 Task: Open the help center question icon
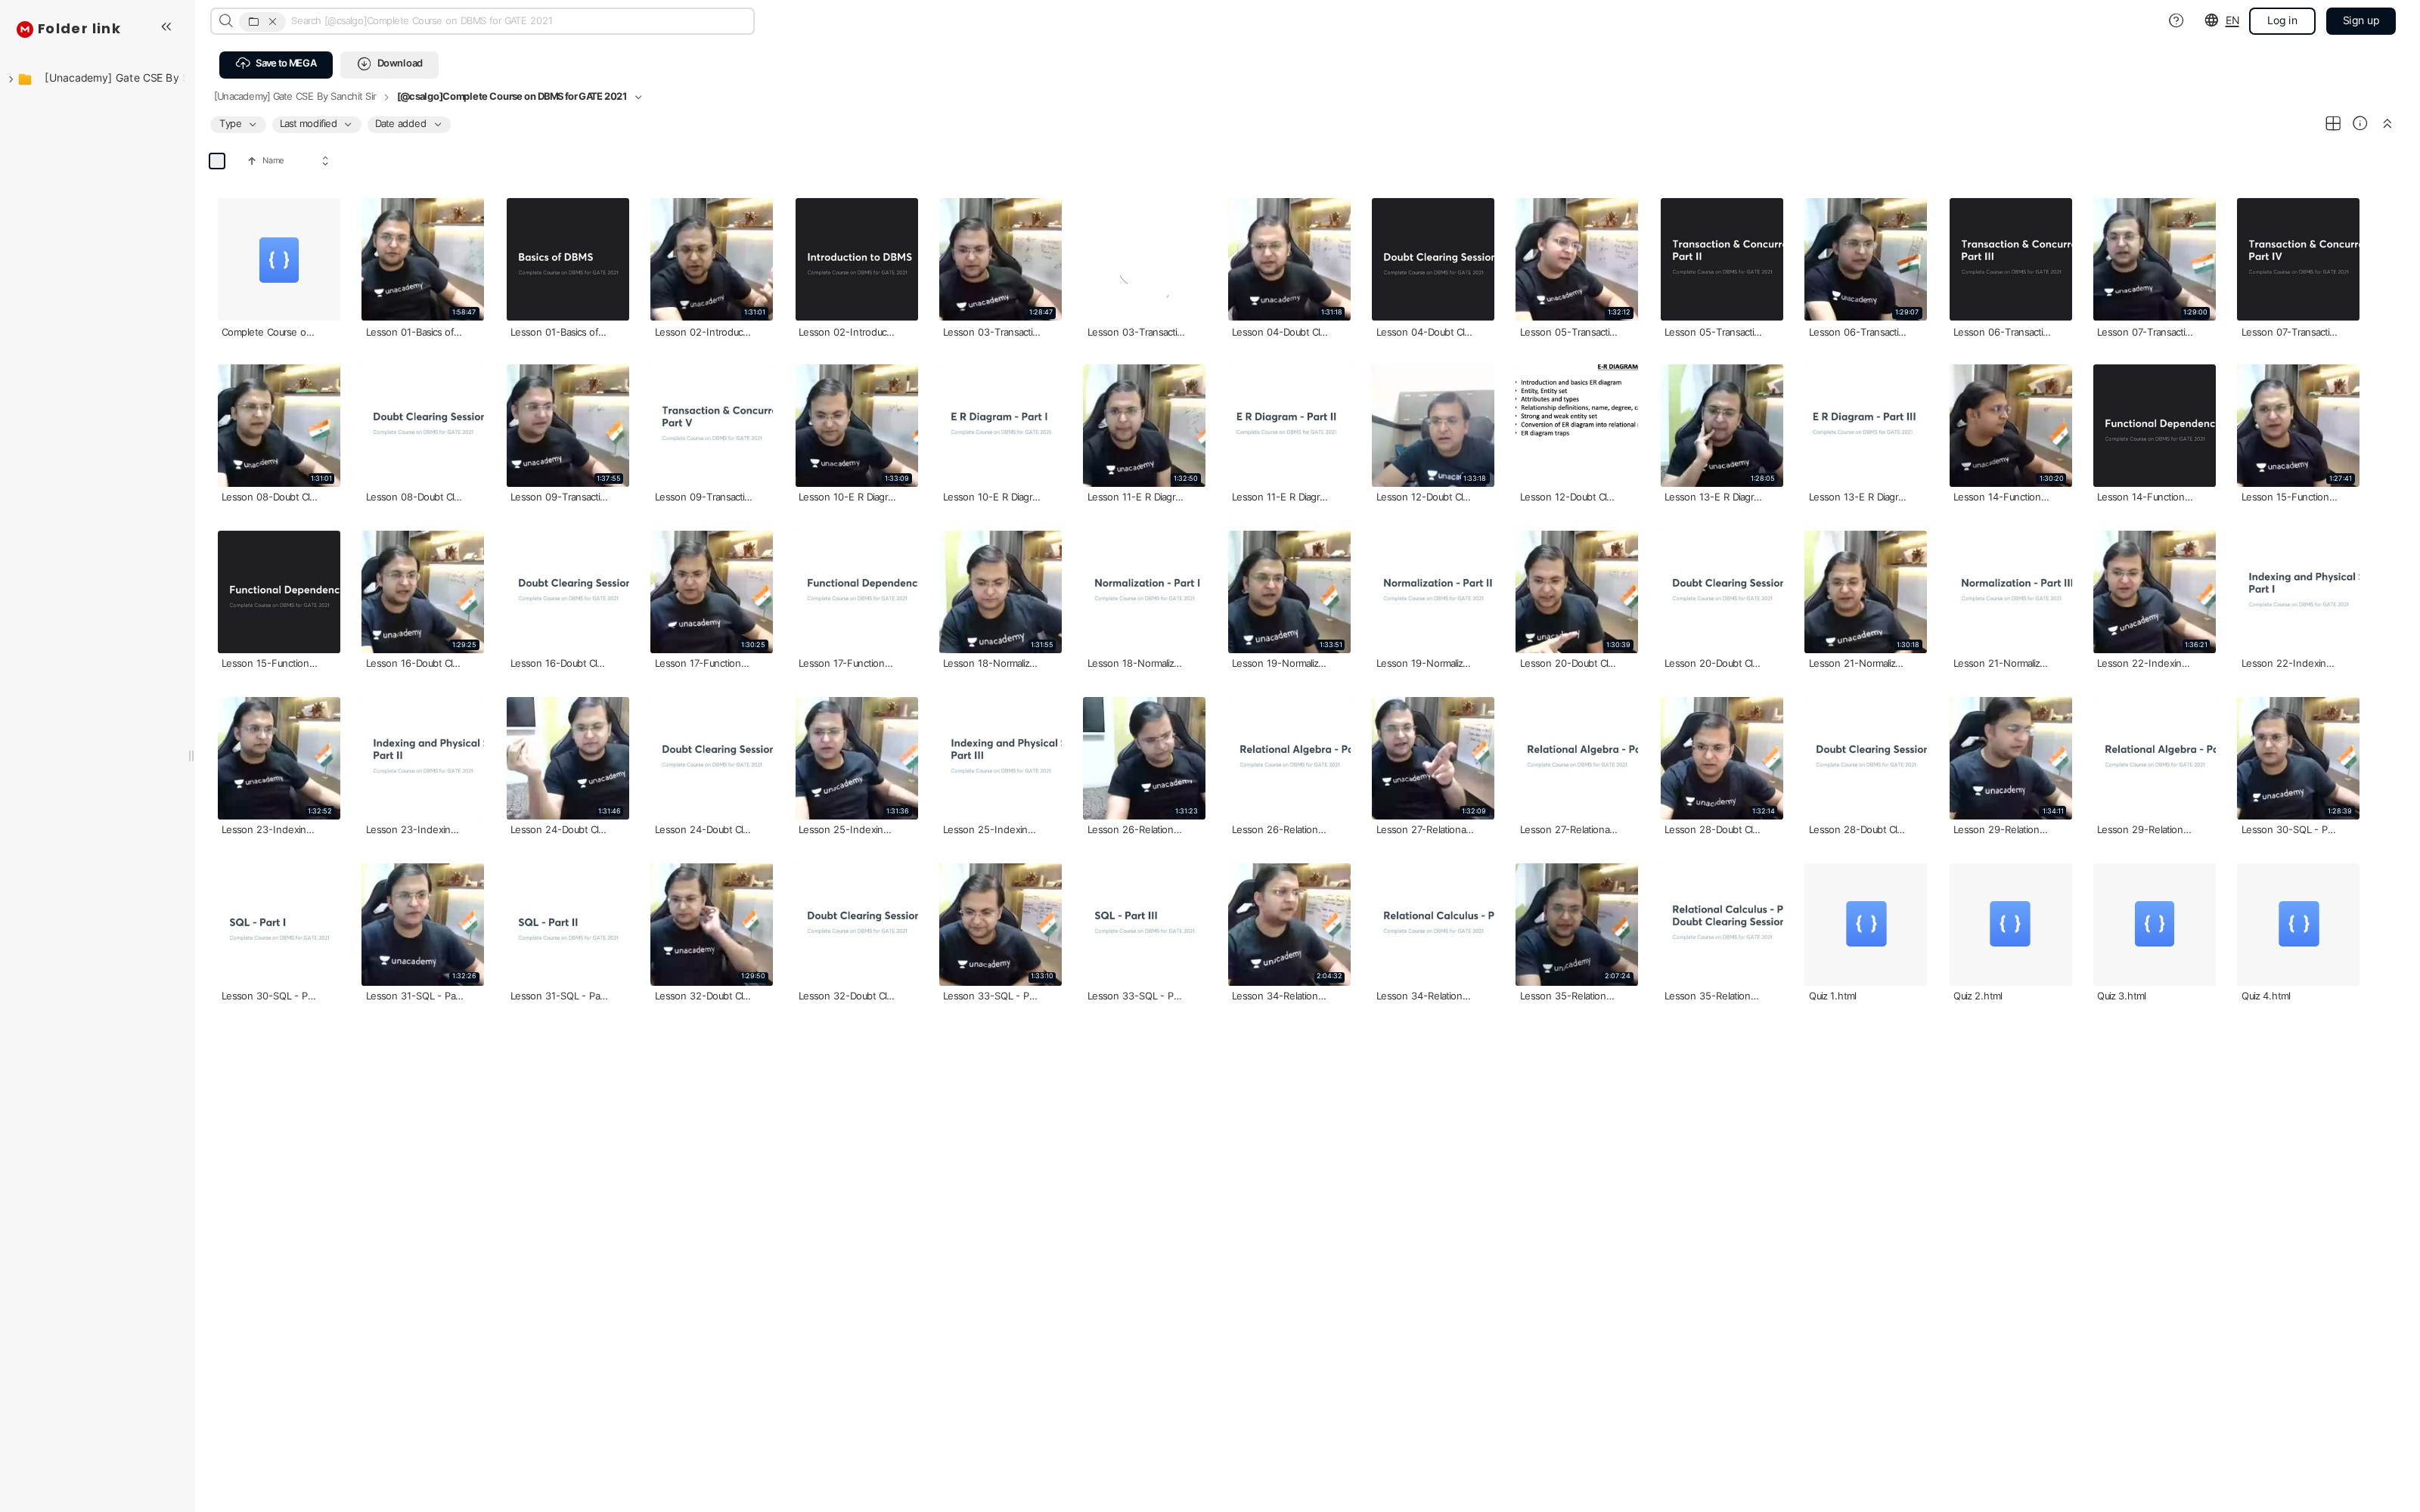[2175, 21]
